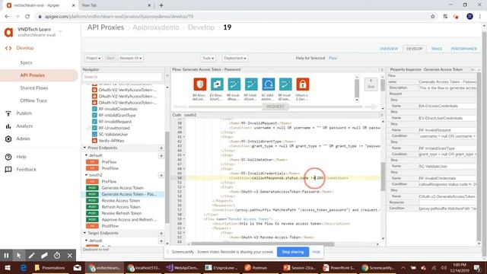Open the Feedback chat icon
Screen dimensions: 487x274
pos(8,169)
